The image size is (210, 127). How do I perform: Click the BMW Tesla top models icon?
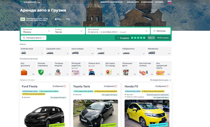coord(58,72)
